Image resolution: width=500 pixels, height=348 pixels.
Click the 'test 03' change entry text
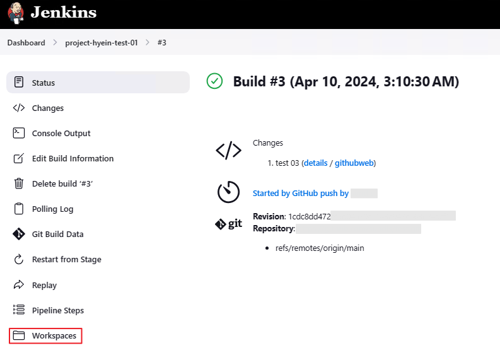(288, 163)
